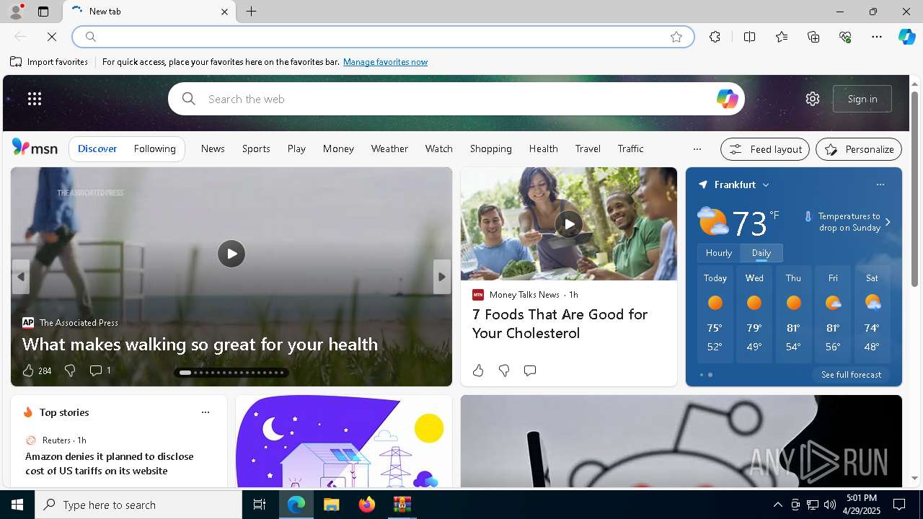This screenshot has height=519, width=923.
Task: Expand the Frankfurt location dropdown
Action: click(x=766, y=185)
